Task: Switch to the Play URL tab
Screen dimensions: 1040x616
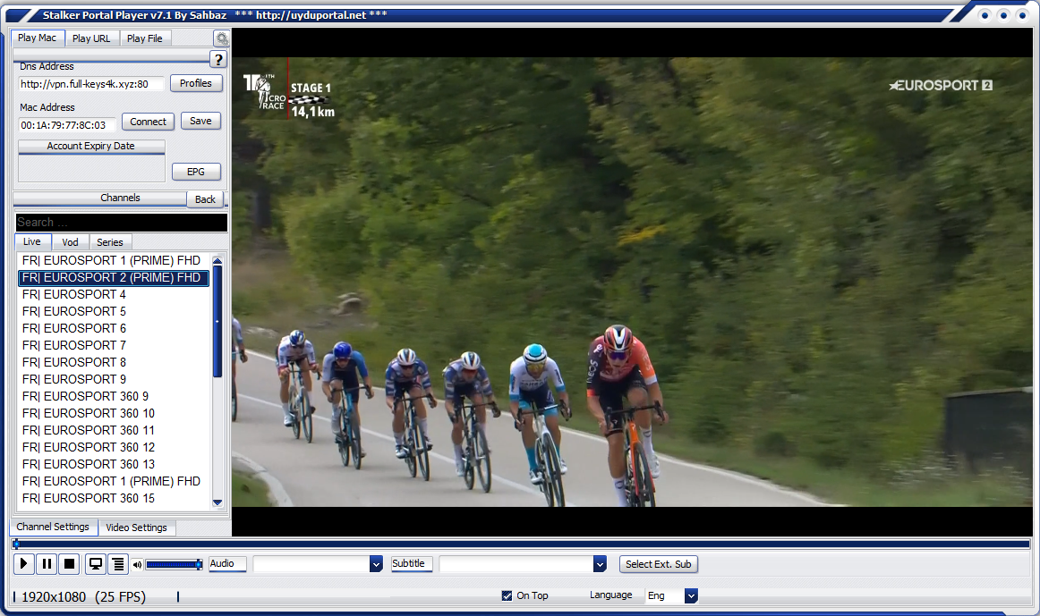Action: pos(91,38)
